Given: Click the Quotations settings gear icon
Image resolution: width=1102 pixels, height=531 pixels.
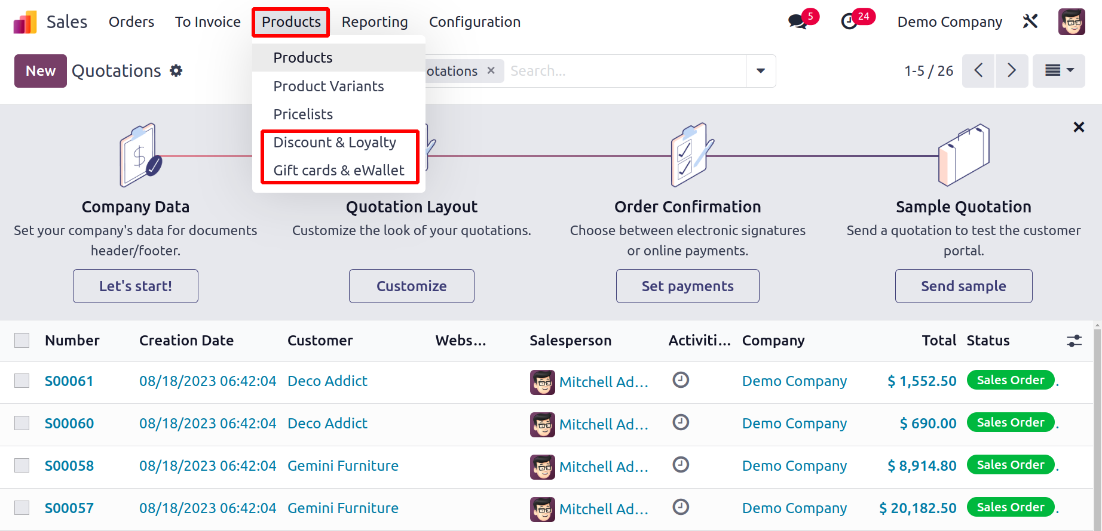Looking at the screenshot, I should pyautogui.click(x=176, y=71).
